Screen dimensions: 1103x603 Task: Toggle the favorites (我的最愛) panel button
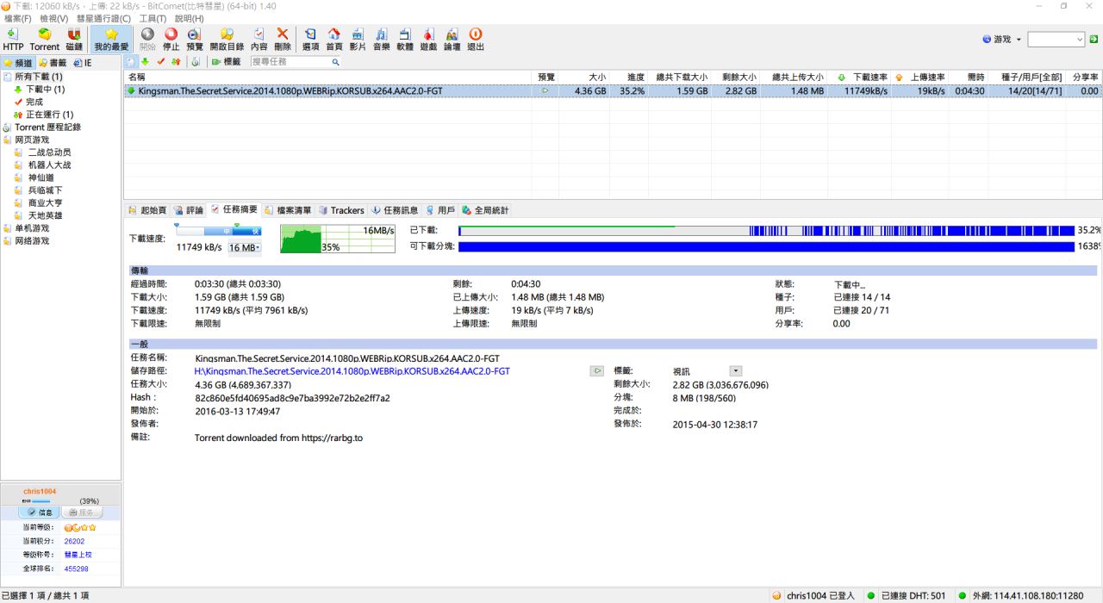(111, 40)
